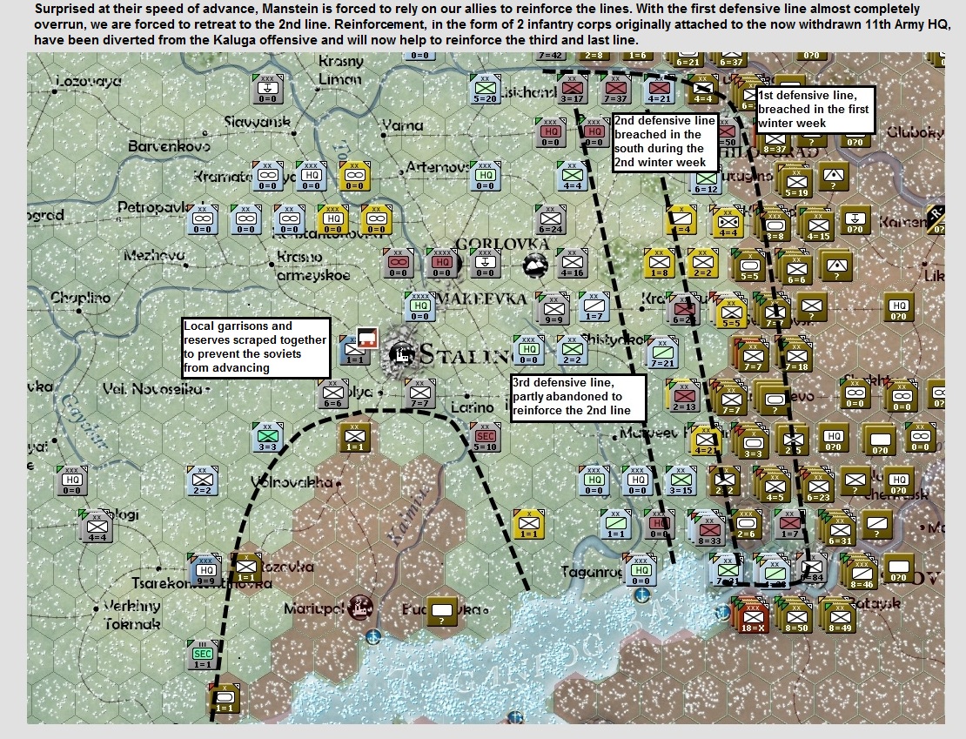Click the 1st defensive line annotation box
This screenshot has height=739, width=966.
click(x=815, y=110)
